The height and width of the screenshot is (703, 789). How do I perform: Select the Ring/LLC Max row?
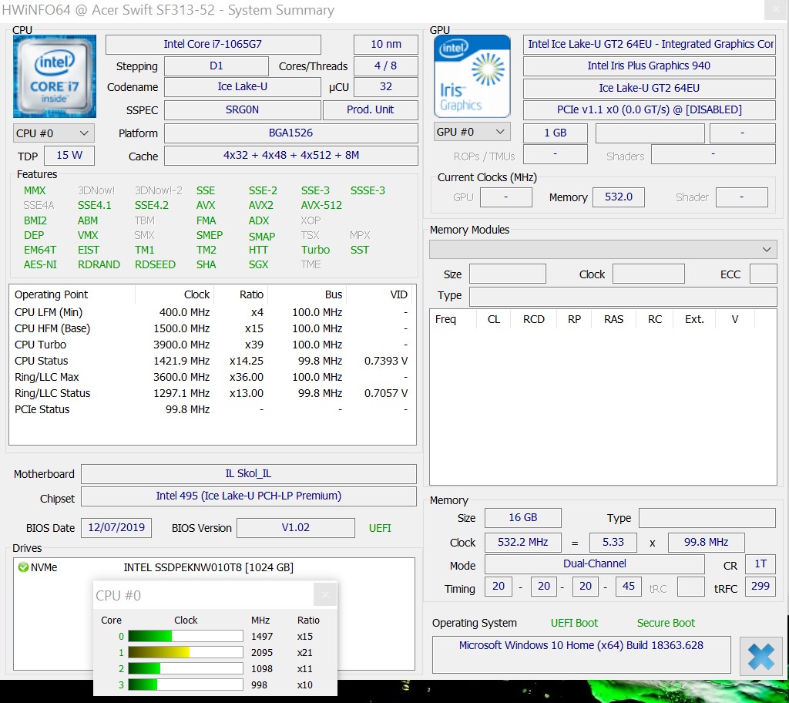pos(211,377)
